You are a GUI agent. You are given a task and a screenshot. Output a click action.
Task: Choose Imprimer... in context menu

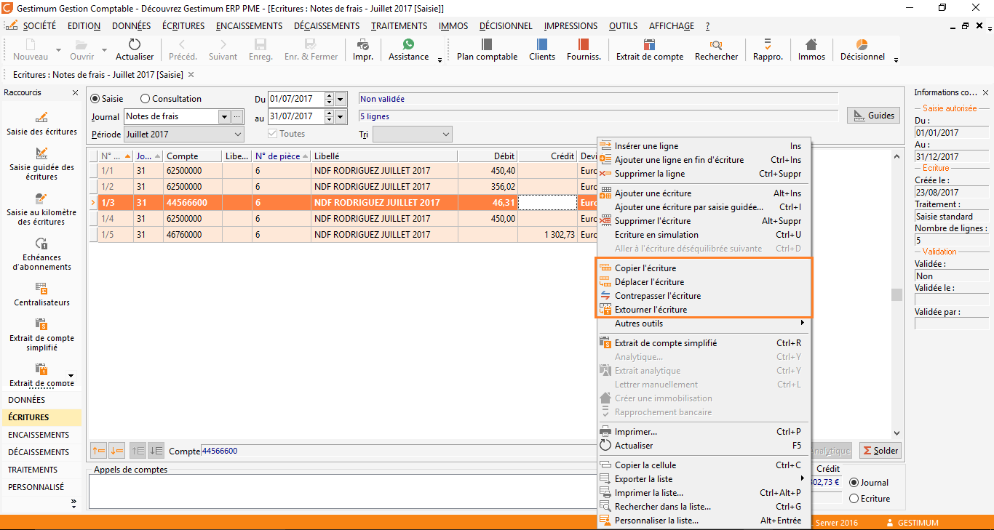coord(703,432)
